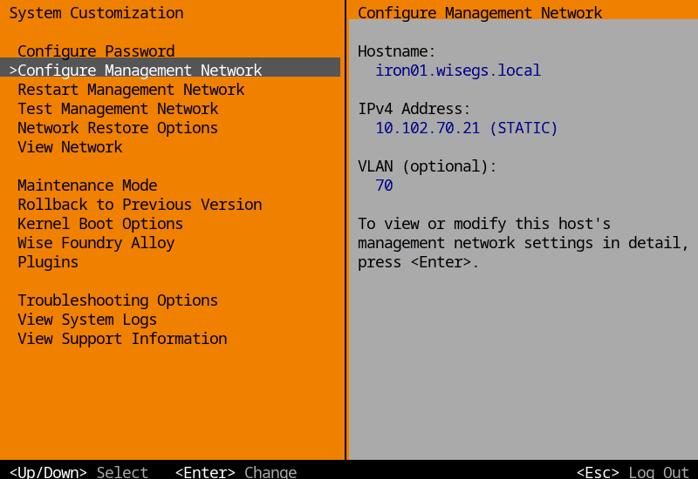This screenshot has height=479, width=698.
Task: Select Maintenance Mode entry
Action: (87, 186)
